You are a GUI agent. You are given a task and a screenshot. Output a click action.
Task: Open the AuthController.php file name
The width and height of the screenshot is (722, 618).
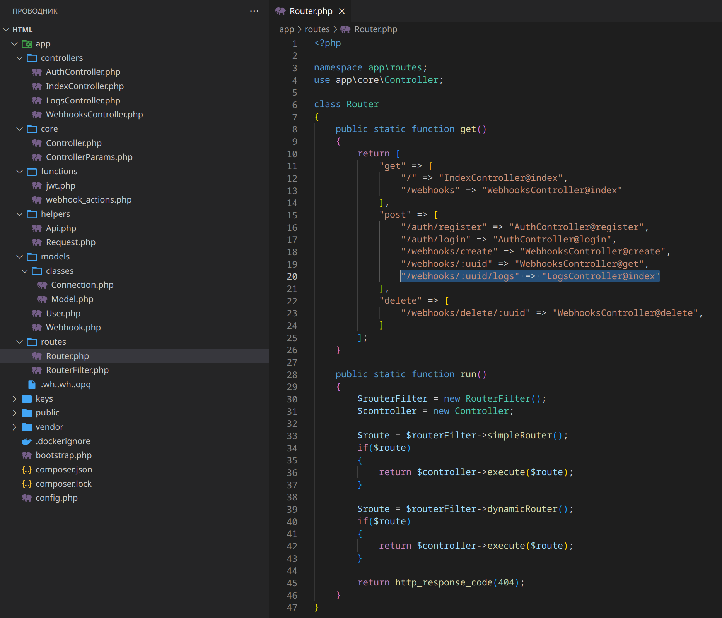click(x=83, y=72)
